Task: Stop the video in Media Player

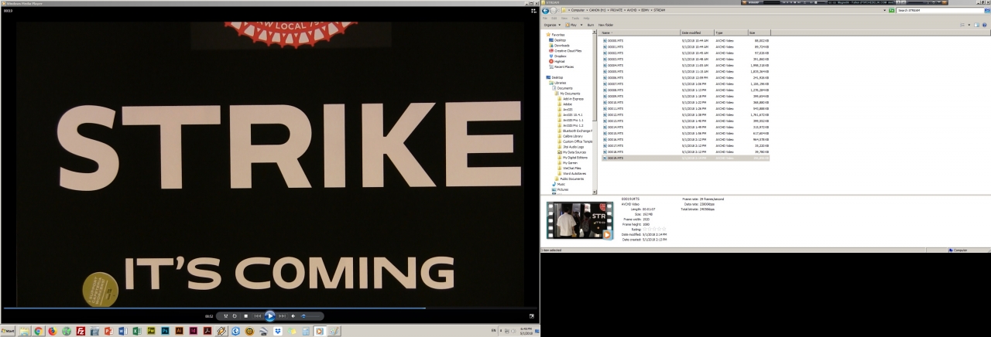Action: point(245,316)
